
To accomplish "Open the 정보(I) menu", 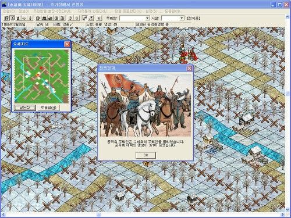I will pyautogui.click(x=24, y=11).
